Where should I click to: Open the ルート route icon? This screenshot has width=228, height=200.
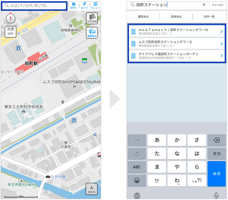pyautogui.click(x=84, y=6)
